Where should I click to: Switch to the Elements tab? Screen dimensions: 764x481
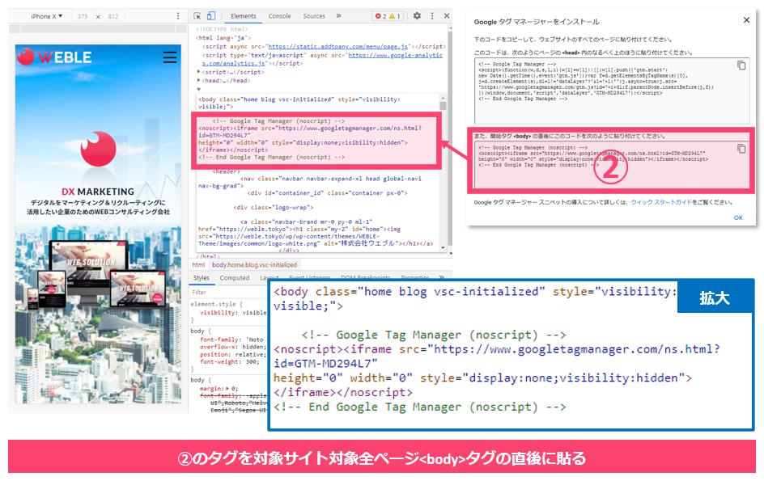(243, 16)
